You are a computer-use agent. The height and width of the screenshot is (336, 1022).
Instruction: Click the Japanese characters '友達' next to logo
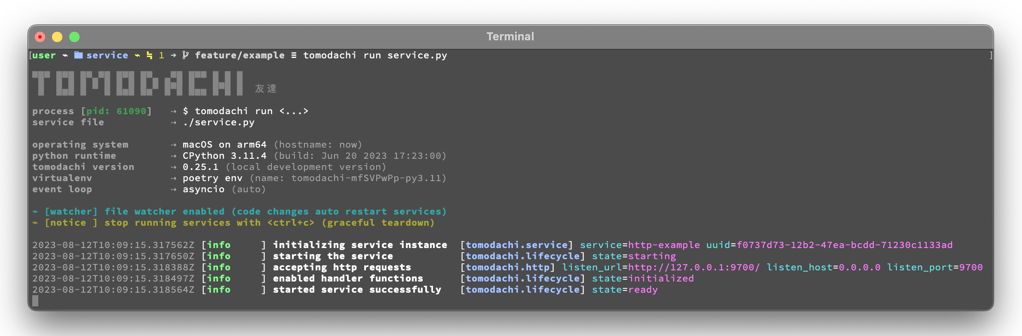click(x=266, y=88)
